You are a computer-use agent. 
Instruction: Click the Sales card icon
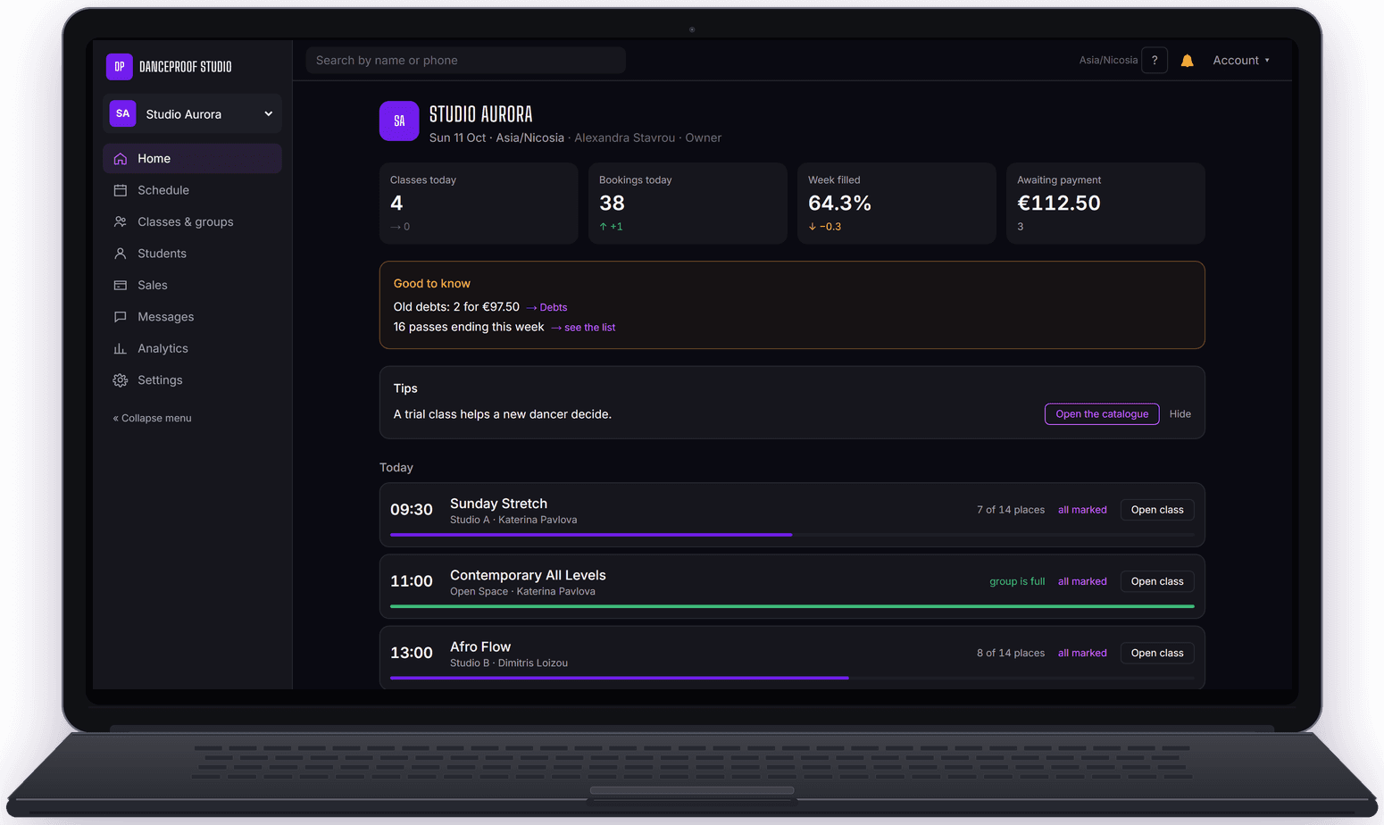pyautogui.click(x=121, y=286)
